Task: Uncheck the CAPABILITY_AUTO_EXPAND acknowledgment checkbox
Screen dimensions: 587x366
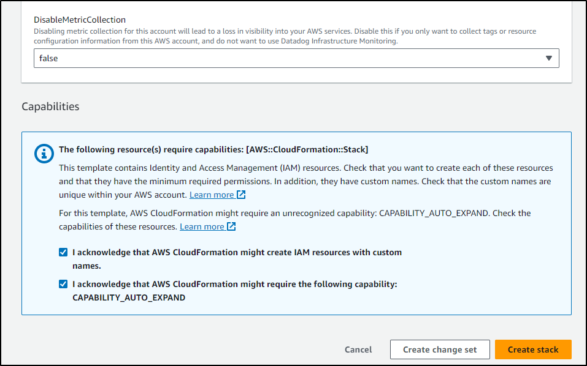Action: 63,284
